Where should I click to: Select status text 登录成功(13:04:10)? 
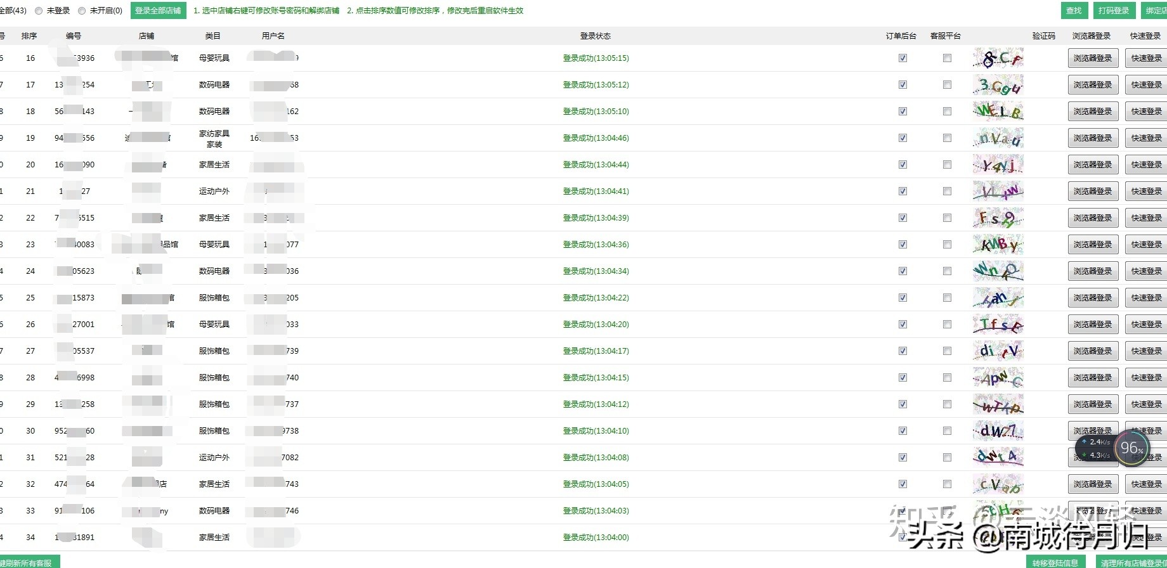596,431
